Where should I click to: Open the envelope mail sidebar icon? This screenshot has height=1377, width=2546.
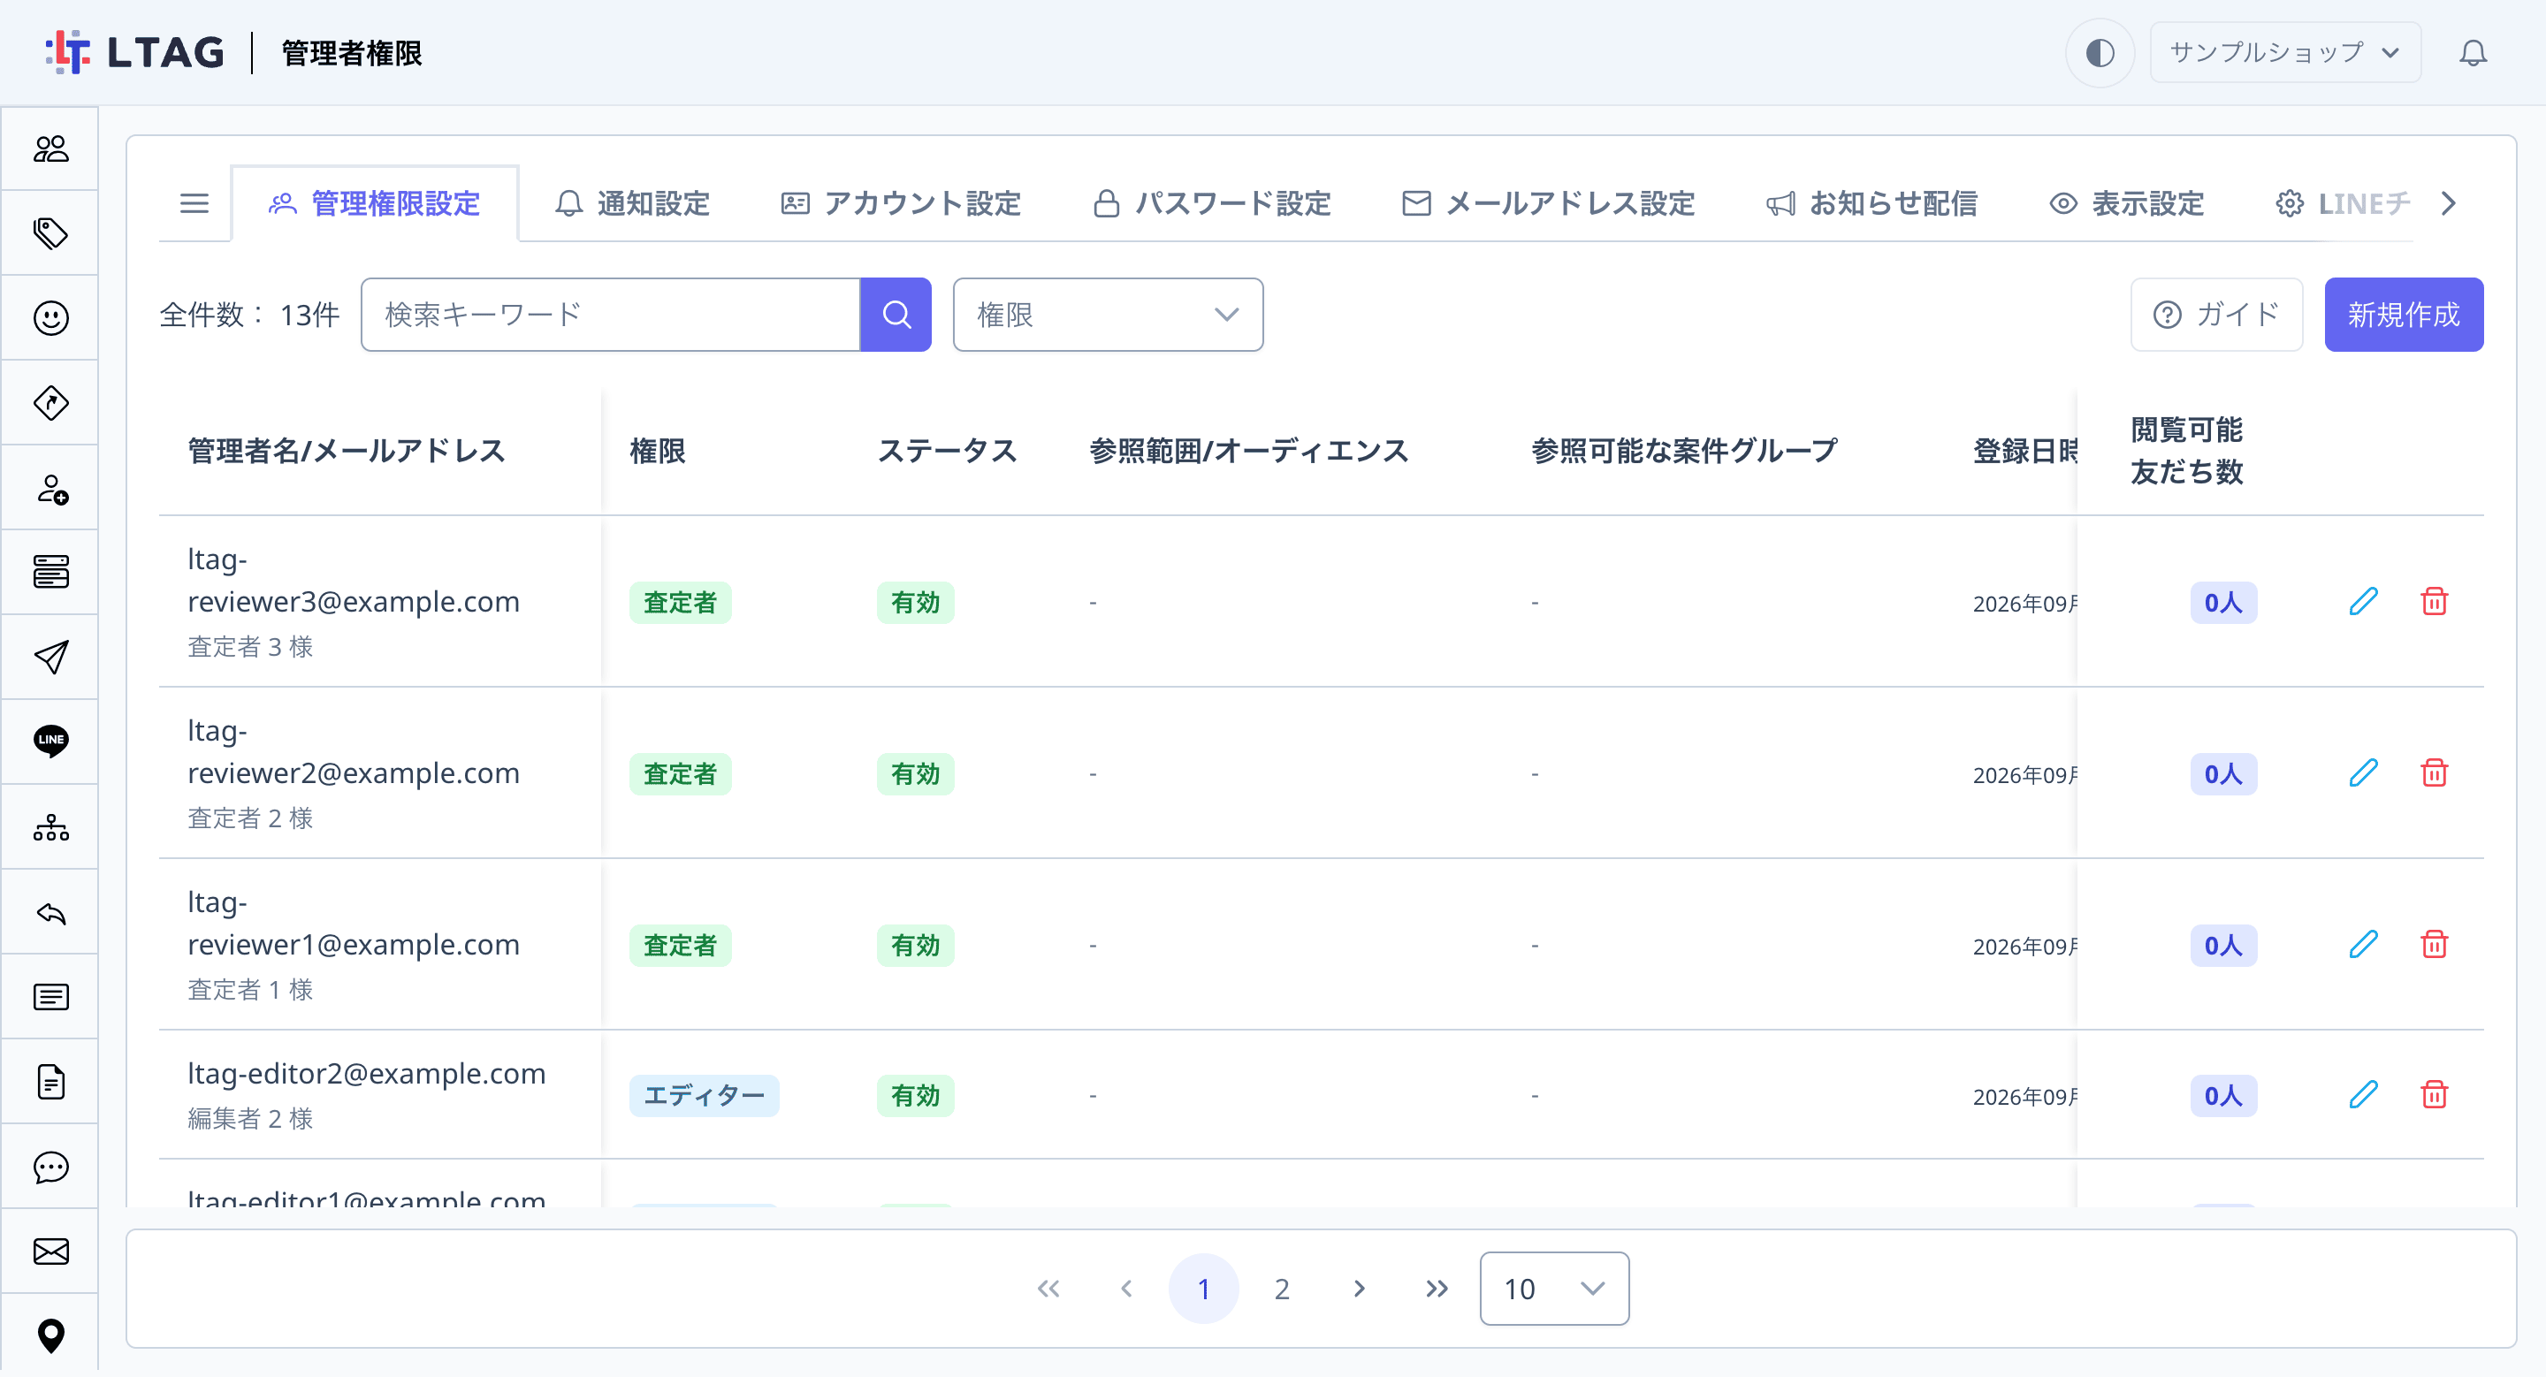[50, 1251]
